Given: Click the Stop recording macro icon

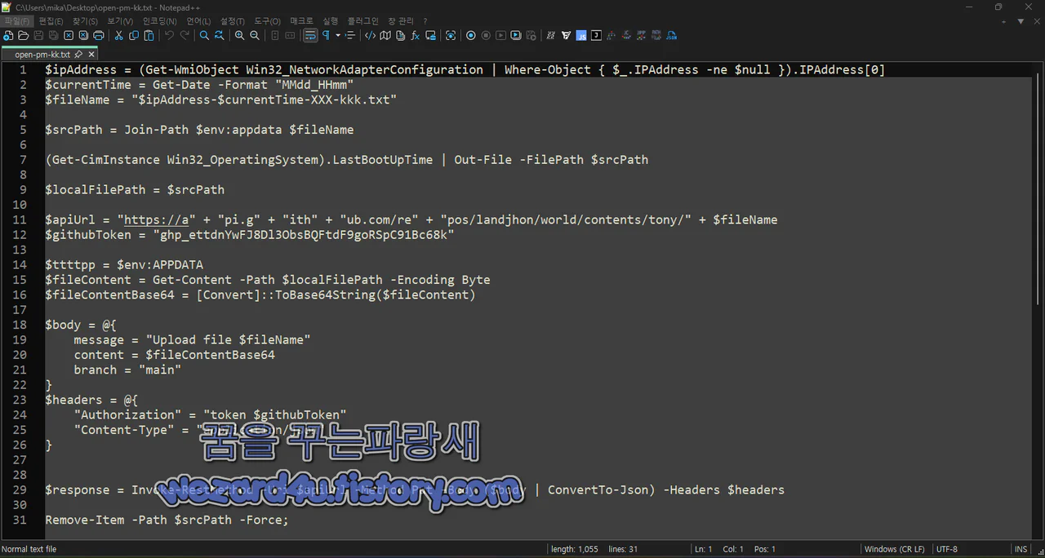Looking at the screenshot, I should 486,36.
